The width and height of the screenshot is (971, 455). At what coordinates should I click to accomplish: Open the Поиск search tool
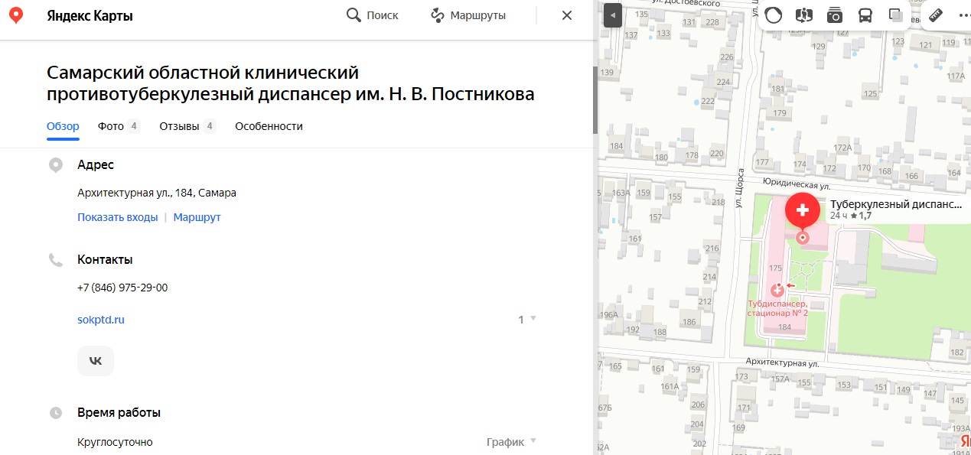pyautogui.click(x=373, y=15)
